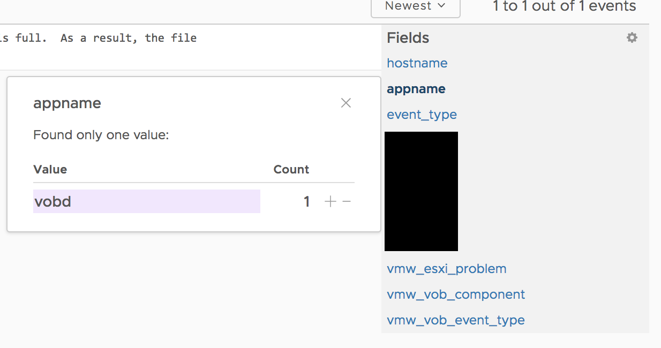Open the event_type field
Screen dimensions: 661x348
click(422, 115)
